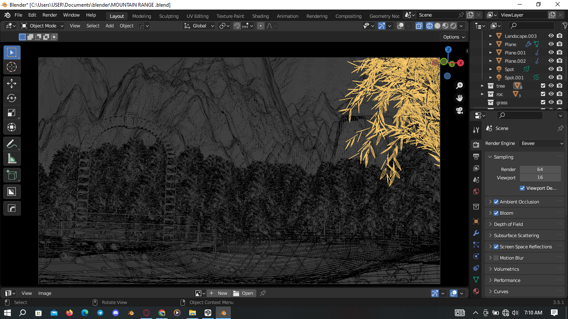
Task: Select the Measure tool
Action: 12,158
